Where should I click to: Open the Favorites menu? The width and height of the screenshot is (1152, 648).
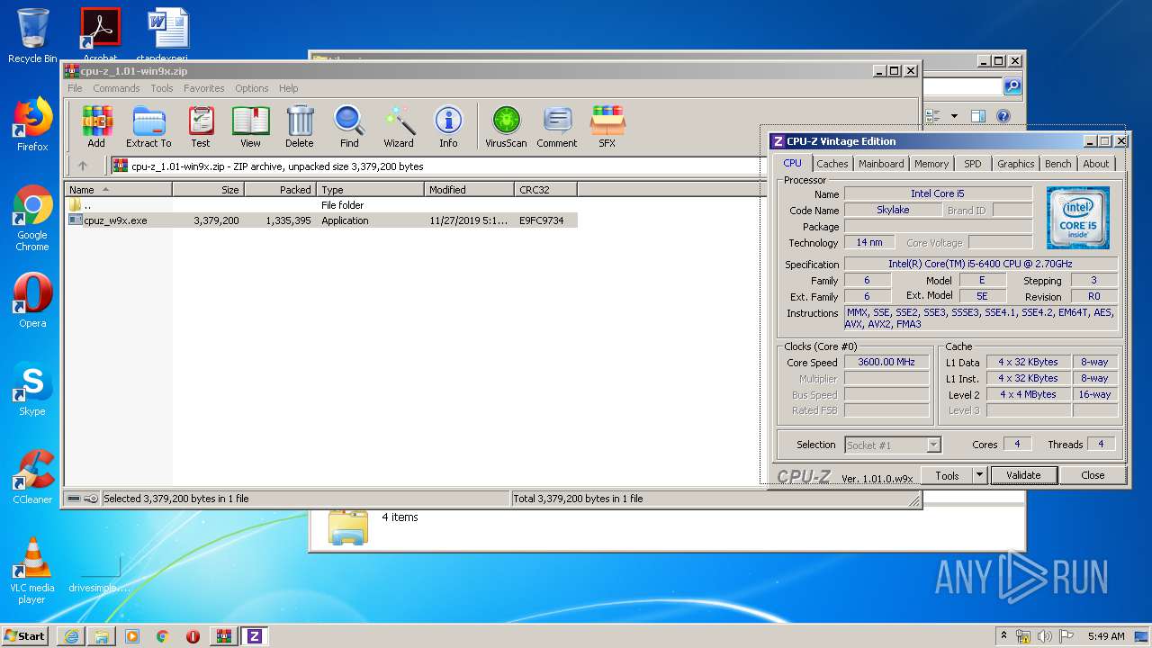[x=204, y=88]
